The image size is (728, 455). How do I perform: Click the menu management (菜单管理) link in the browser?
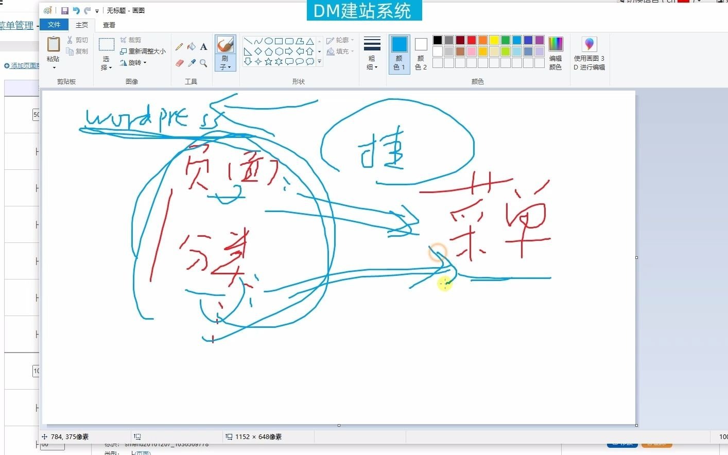[x=16, y=25]
